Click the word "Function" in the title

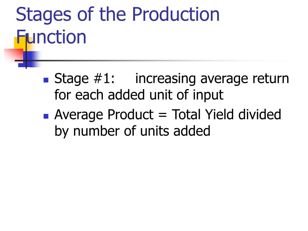click(51, 37)
